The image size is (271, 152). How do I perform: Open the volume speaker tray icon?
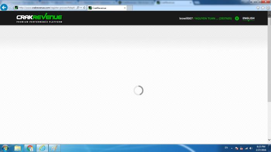tap(251, 148)
